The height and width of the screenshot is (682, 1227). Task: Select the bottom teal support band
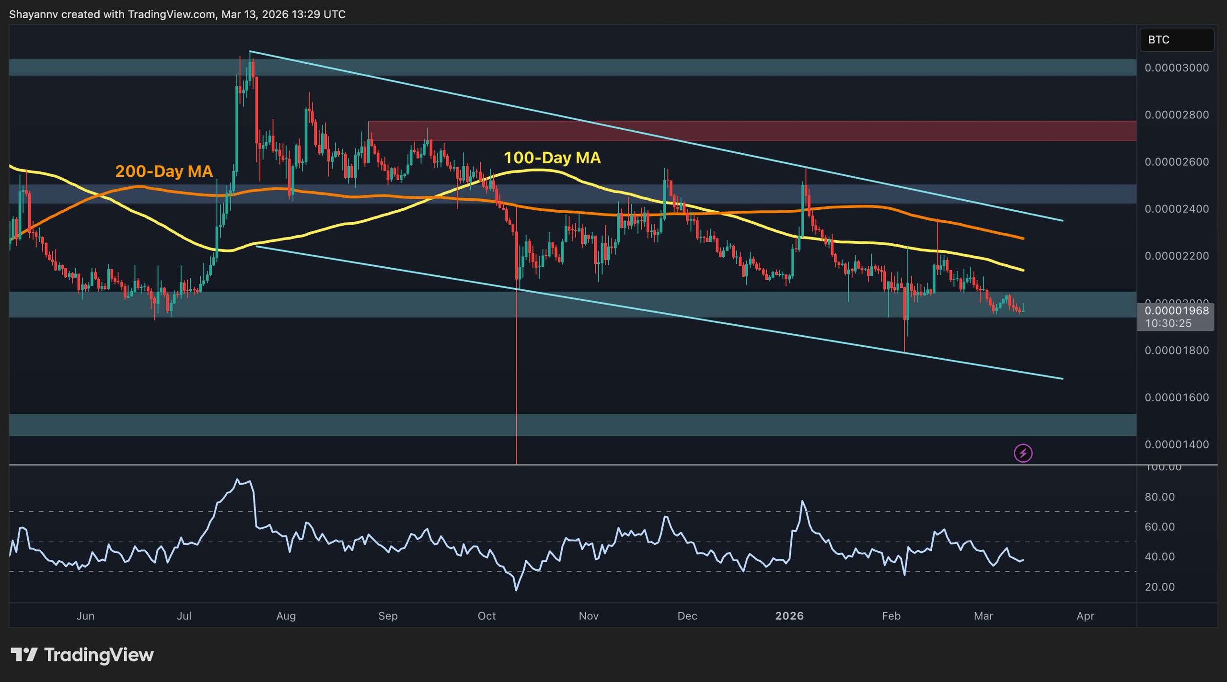coord(572,424)
